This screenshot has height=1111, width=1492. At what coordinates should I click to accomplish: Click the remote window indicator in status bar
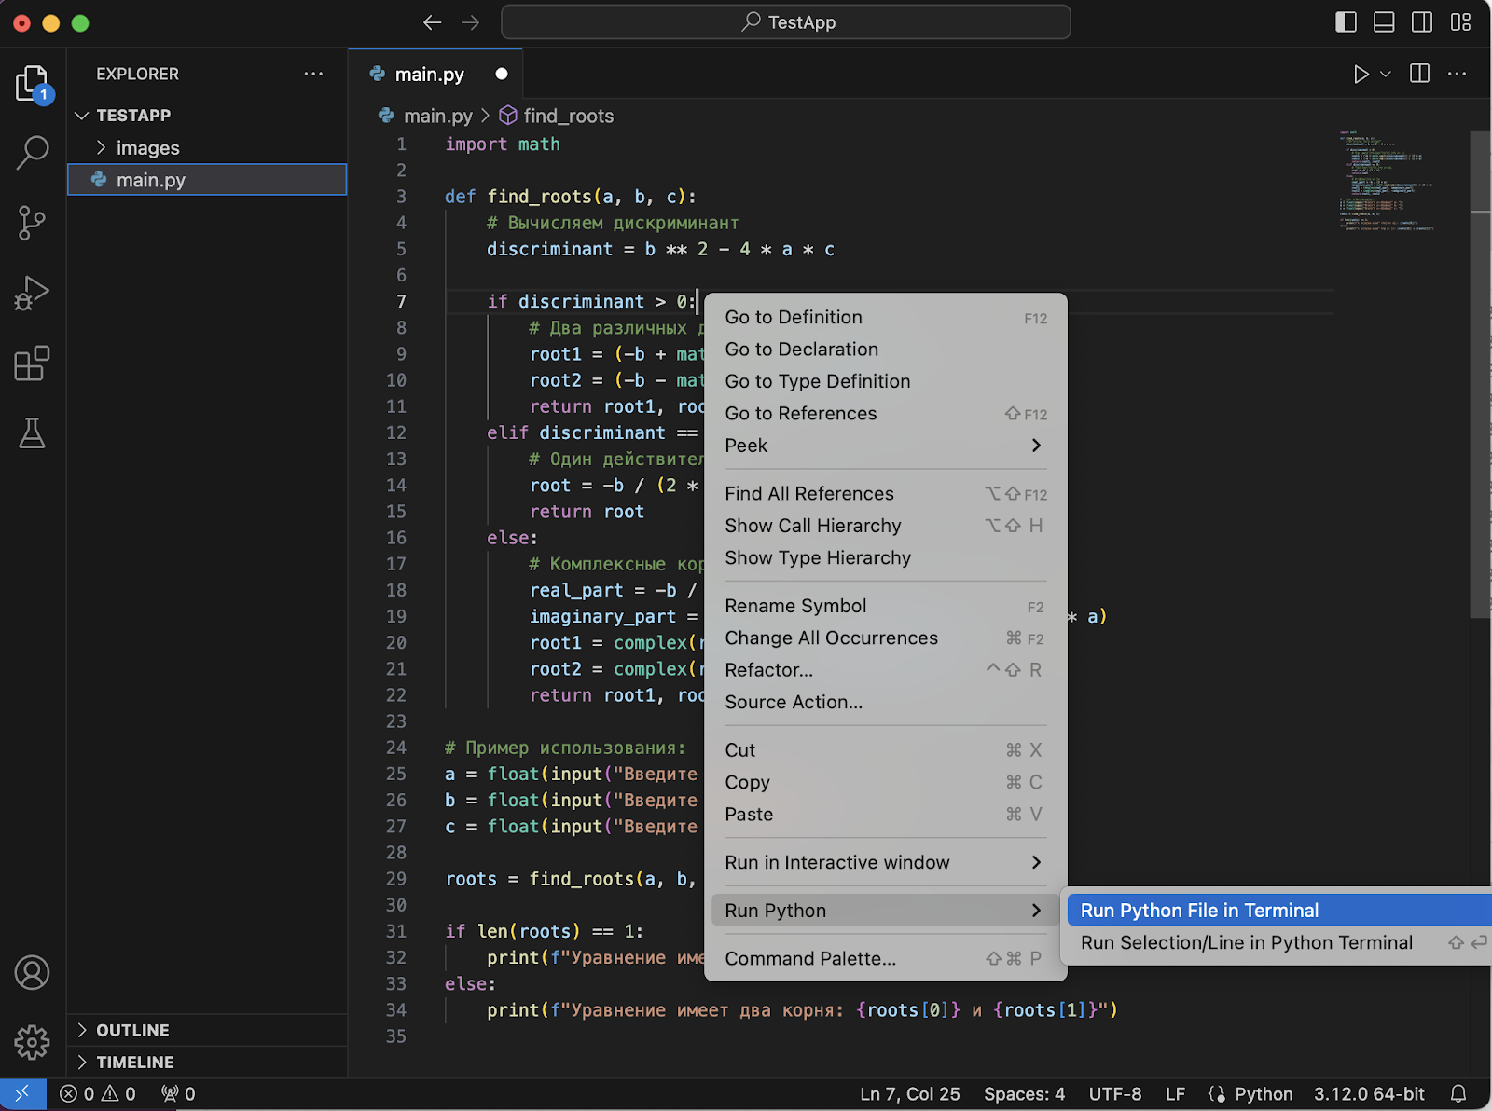22,1094
